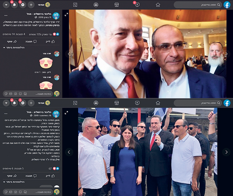Open Groups icon in lower navigation bar
This screenshot has height=196, width=233.
[x=96, y=103]
